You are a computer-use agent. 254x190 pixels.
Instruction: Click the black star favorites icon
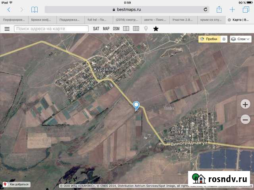(156, 28)
